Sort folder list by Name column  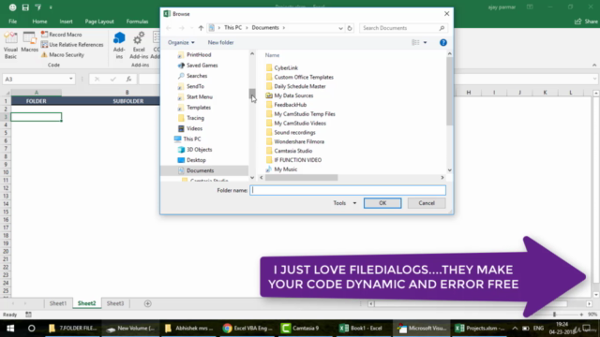click(x=272, y=55)
